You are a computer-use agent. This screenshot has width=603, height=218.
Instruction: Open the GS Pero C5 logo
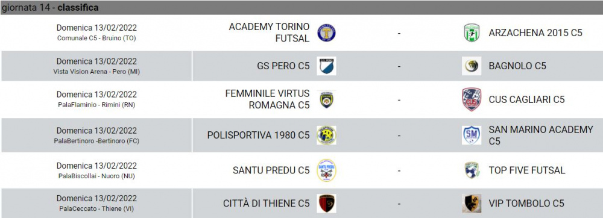click(326, 66)
